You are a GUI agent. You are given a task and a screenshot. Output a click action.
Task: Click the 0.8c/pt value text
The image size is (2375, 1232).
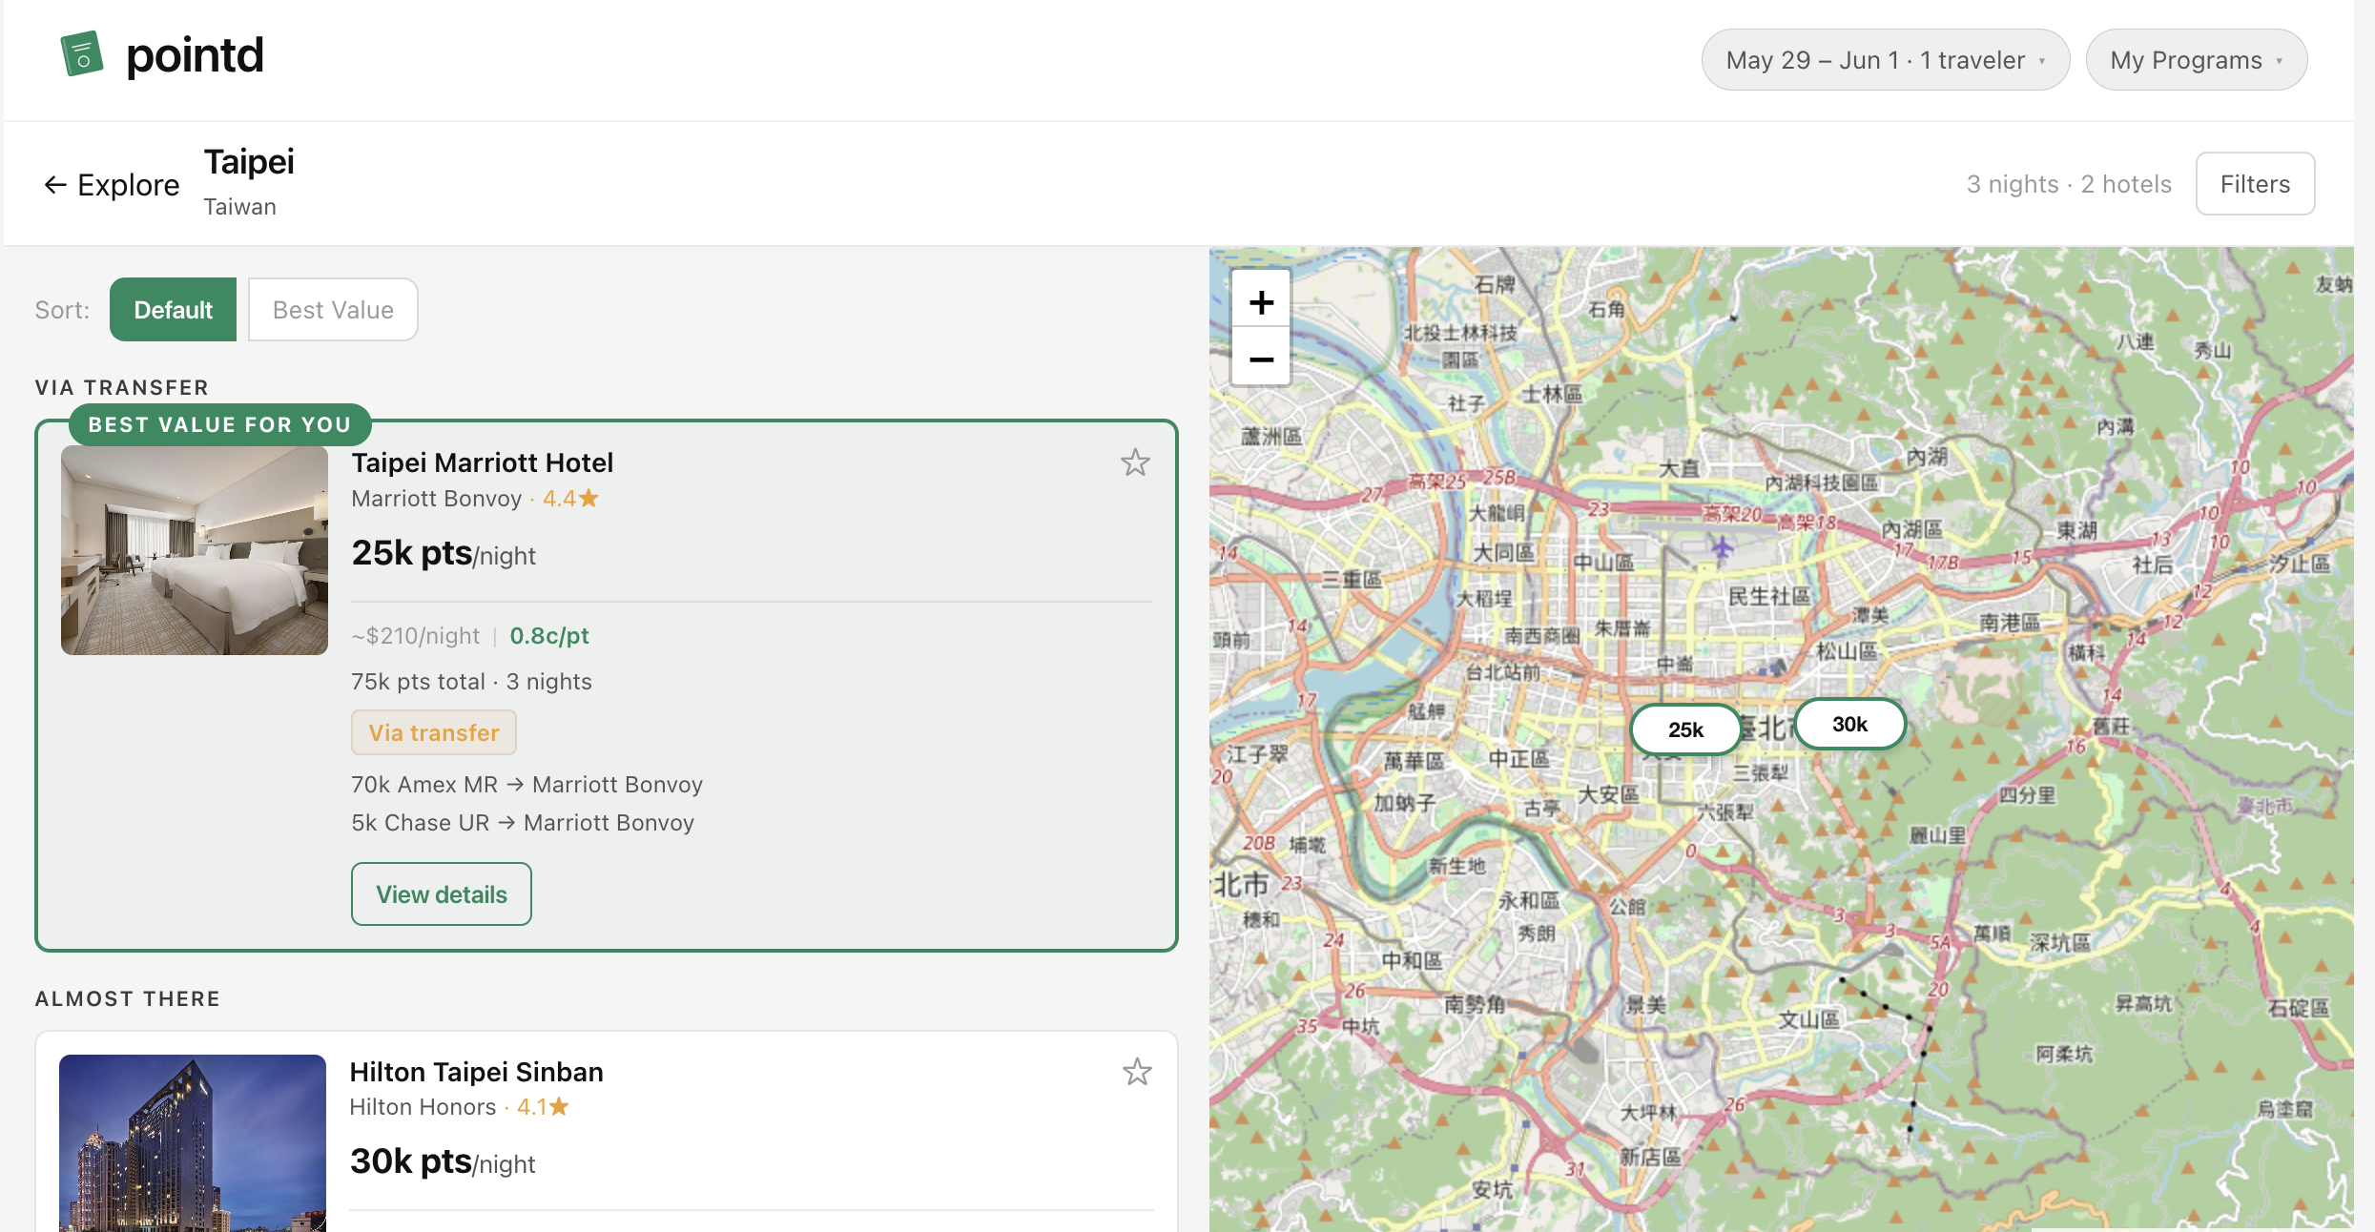[548, 635]
